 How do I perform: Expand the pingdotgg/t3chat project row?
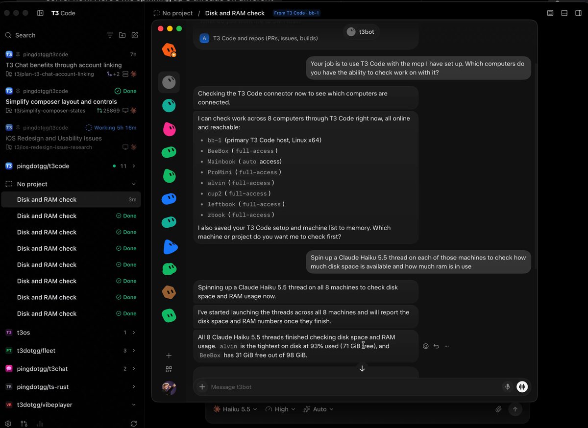click(x=71, y=369)
